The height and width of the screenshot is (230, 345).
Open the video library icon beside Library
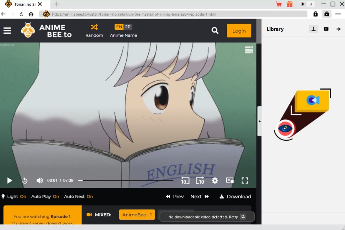point(326,29)
